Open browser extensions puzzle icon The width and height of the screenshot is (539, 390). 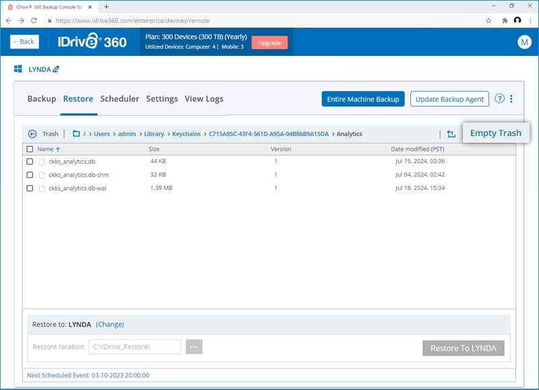point(505,21)
